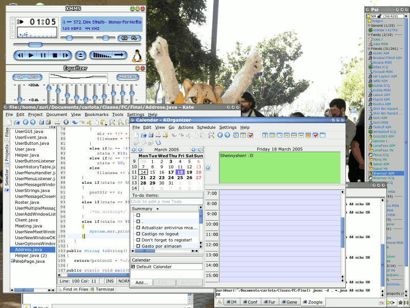Switch to the Terminal tab in Kate
Viewport: 410px width, 308px height.
point(102,290)
